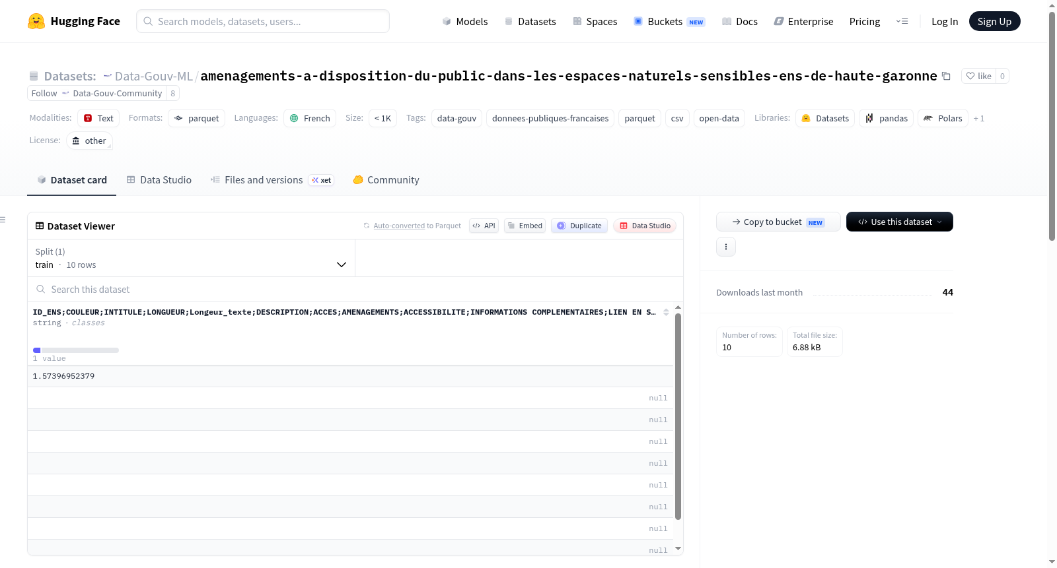Follow the Data-Gouv-Community organization

point(96,93)
